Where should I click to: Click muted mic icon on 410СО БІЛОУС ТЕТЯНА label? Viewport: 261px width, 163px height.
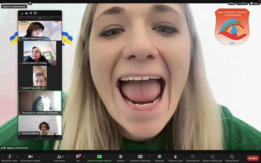[x=20, y=63]
